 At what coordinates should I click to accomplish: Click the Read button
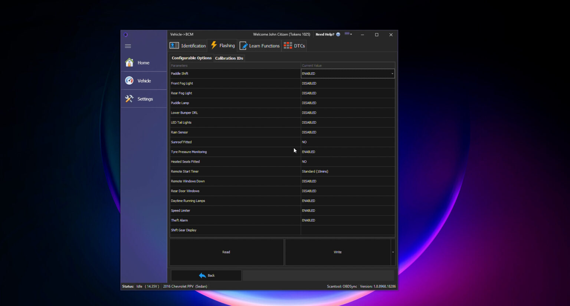pyautogui.click(x=226, y=252)
